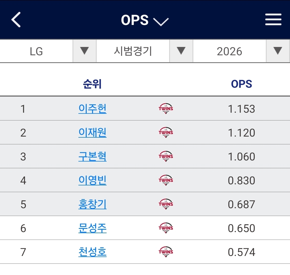Screen dimensions: 290x275
Task: Click the OPS column header
Action: pyautogui.click(x=241, y=84)
